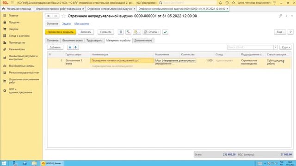This screenshot has width=296, height=166.
Task: Open Задачи link
Action: (67, 24)
